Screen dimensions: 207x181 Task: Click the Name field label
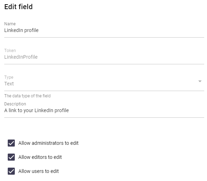(x=10, y=24)
